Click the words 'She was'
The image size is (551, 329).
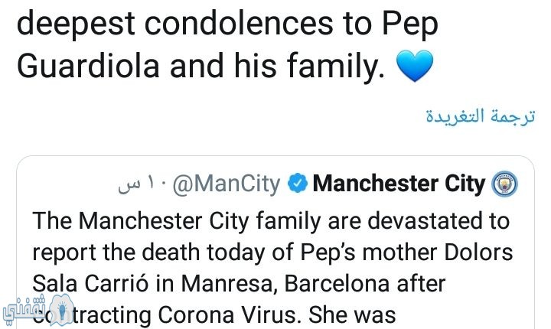pyautogui.click(x=352, y=315)
